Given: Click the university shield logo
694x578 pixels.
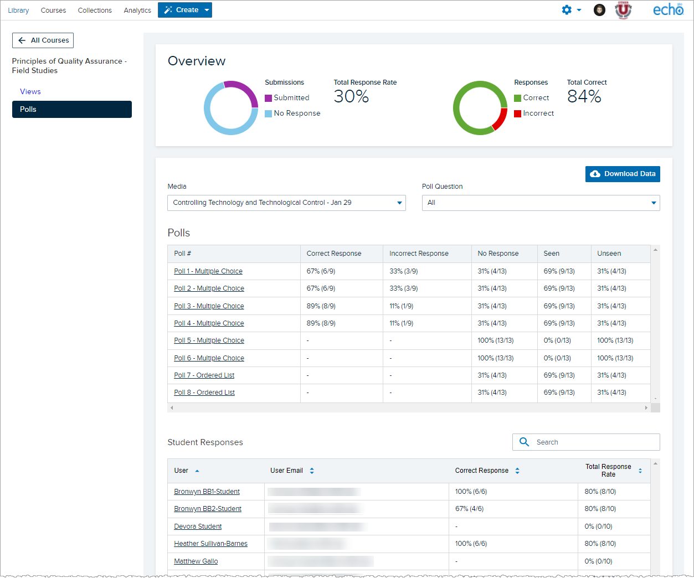Looking at the screenshot, I should click(624, 10).
